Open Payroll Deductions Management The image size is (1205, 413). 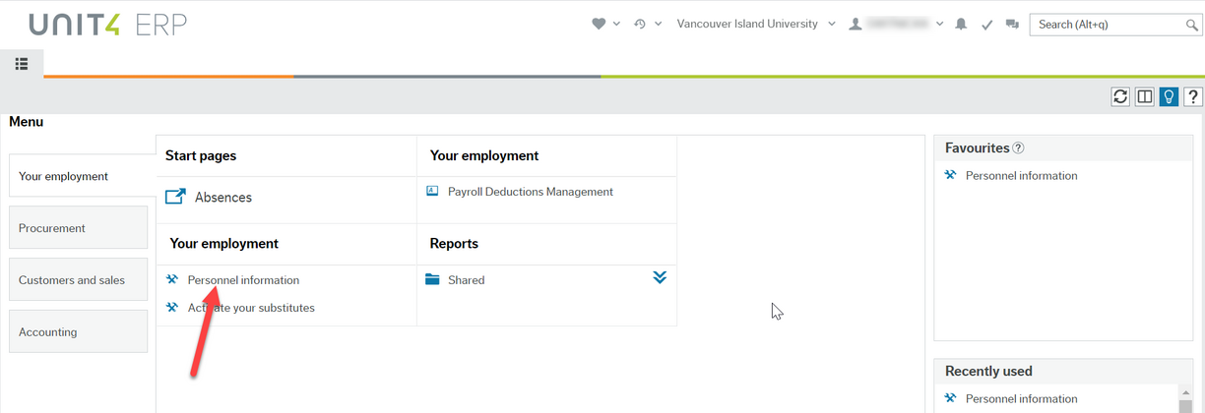(x=531, y=192)
